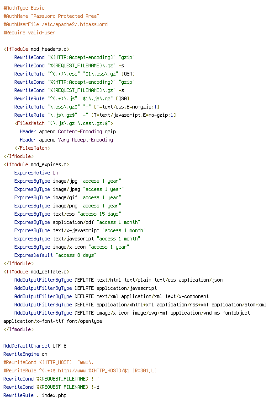Click the Header append Vary Accept-Encoding line
Viewport: 274px width, 403px height.
[x=66, y=140]
